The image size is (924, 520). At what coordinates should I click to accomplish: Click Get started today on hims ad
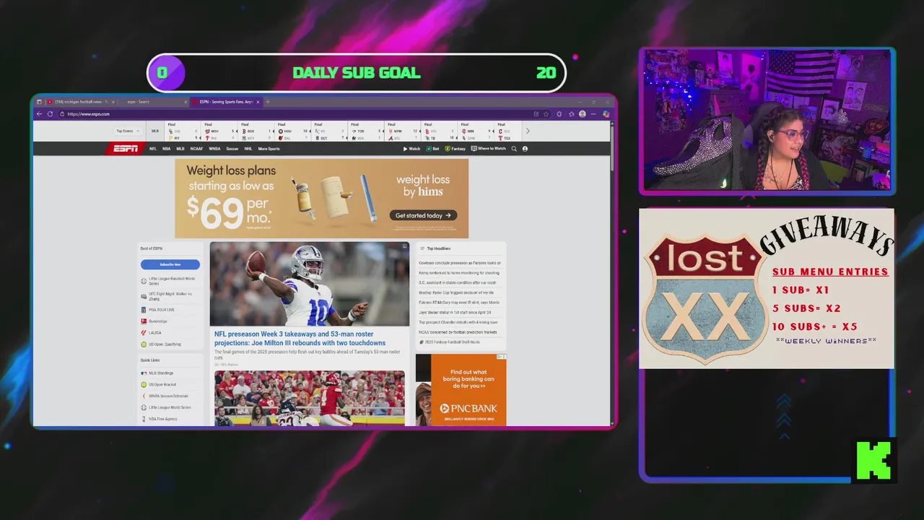click(x=423, y=215)
